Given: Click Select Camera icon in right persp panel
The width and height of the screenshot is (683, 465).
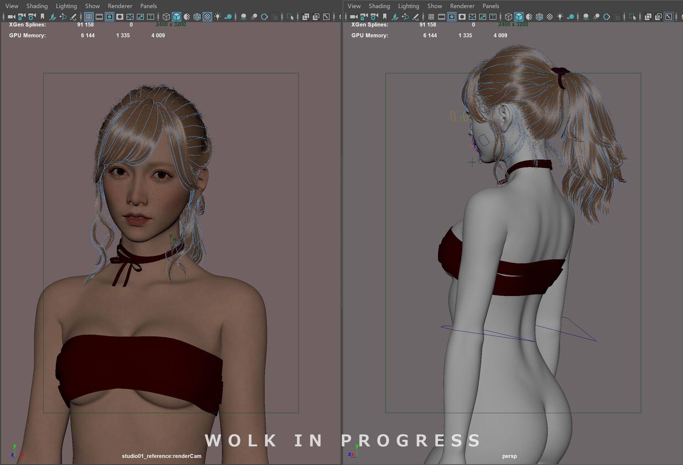Looking at the screenshot, I should (x=354, y=17).
